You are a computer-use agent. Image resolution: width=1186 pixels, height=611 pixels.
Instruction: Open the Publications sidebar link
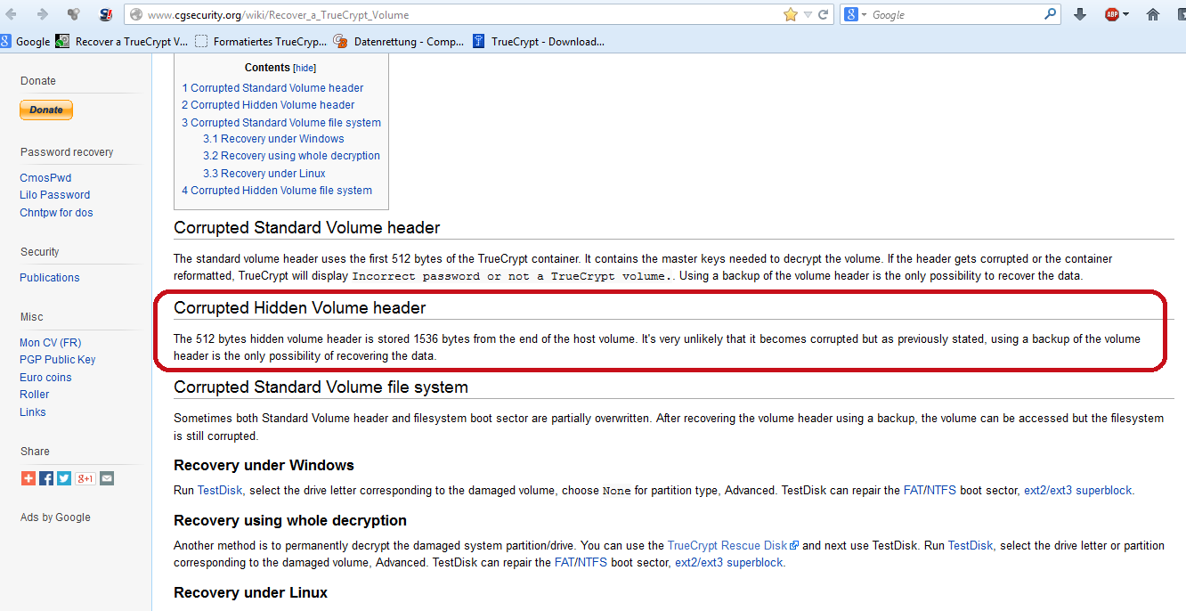point(50,278)
